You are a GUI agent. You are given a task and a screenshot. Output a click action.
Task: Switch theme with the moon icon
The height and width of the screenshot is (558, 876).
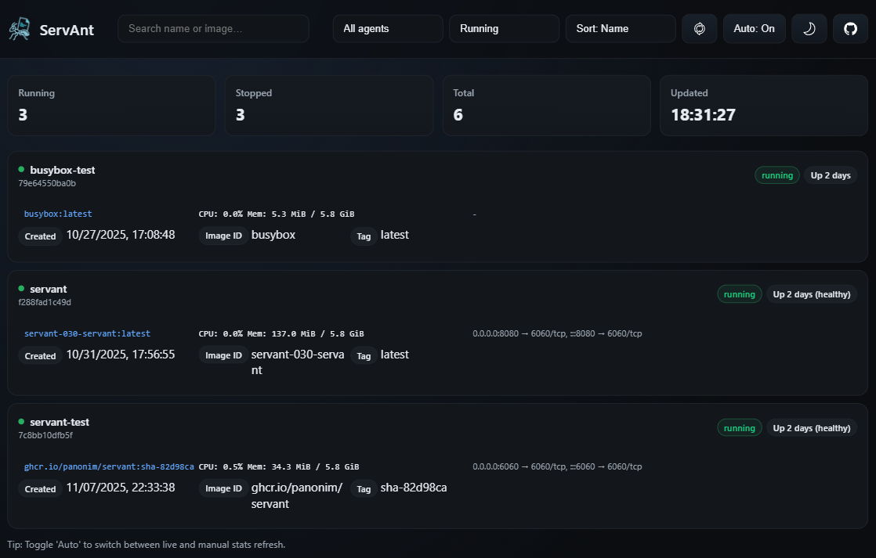pyautogui.click(x=809, y=29)
